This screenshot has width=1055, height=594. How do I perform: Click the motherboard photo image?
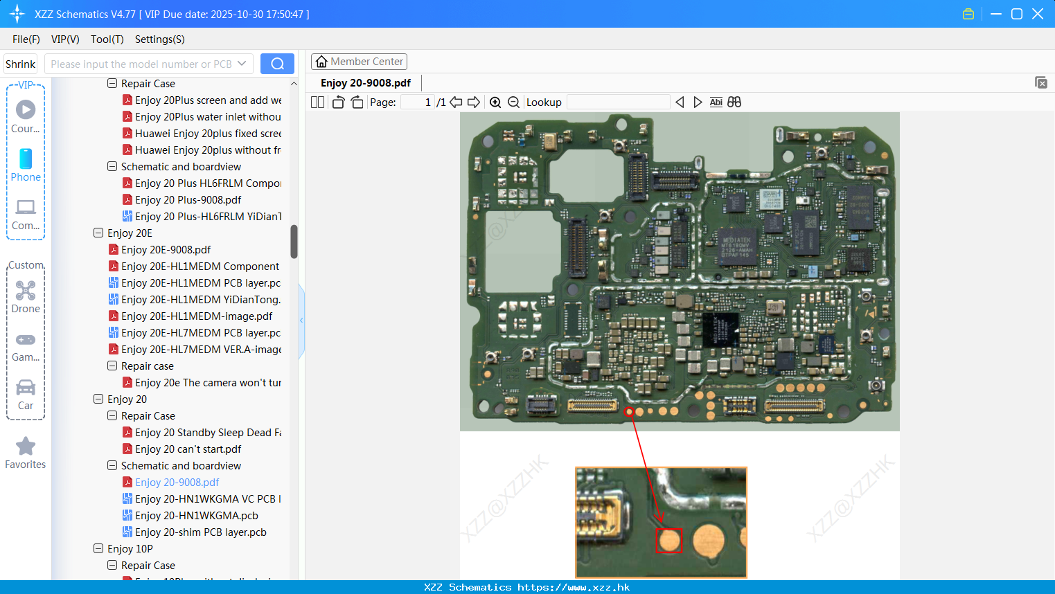point(680,271)
